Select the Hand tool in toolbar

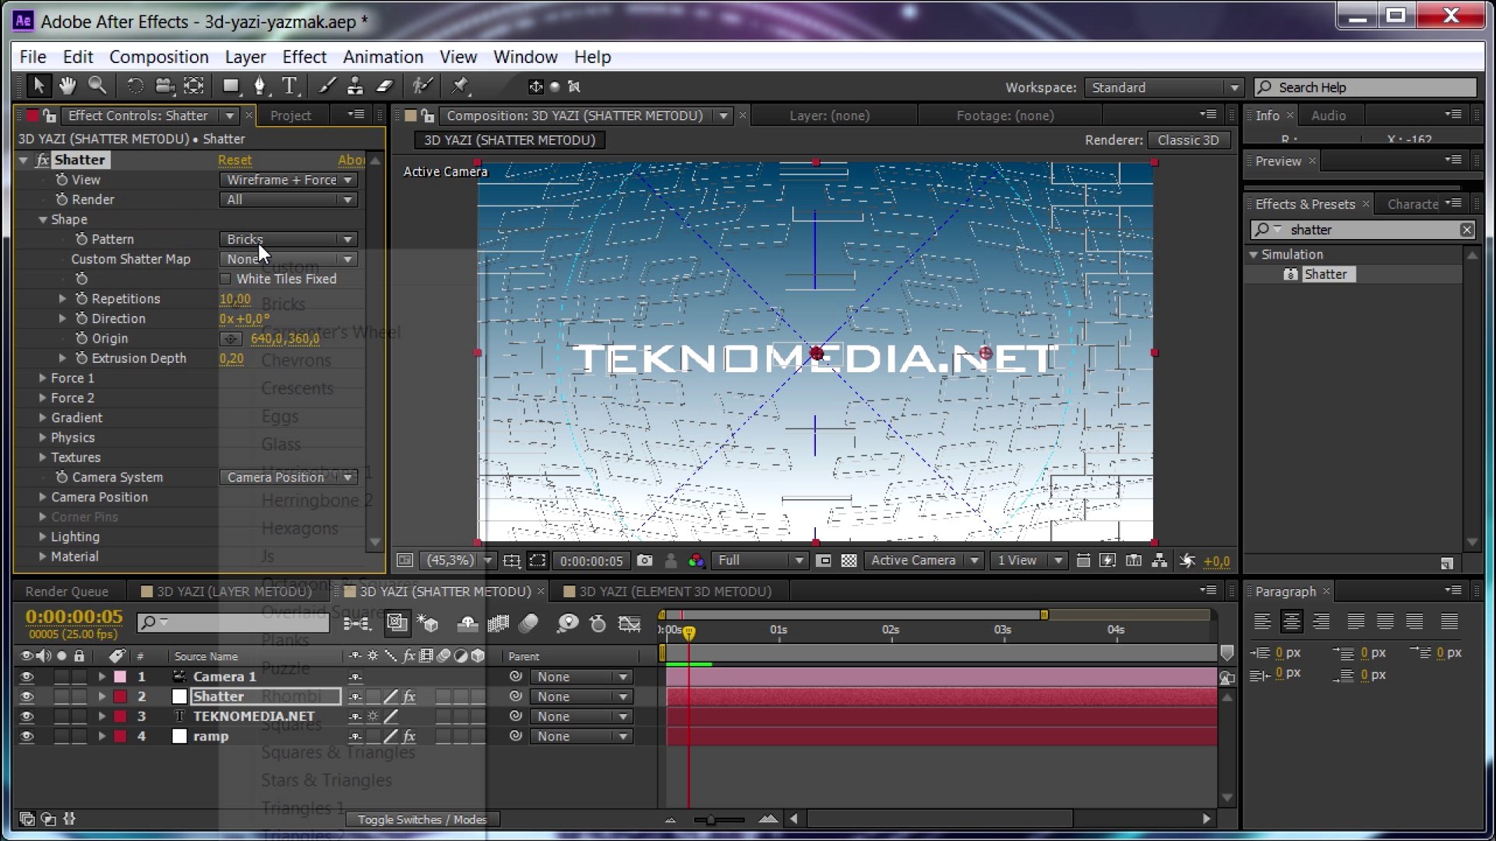68,86
